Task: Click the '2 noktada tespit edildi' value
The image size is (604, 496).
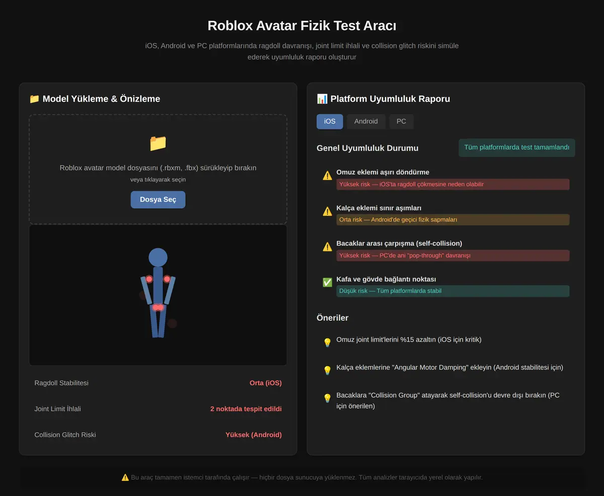Action: [x=246, y=409]
